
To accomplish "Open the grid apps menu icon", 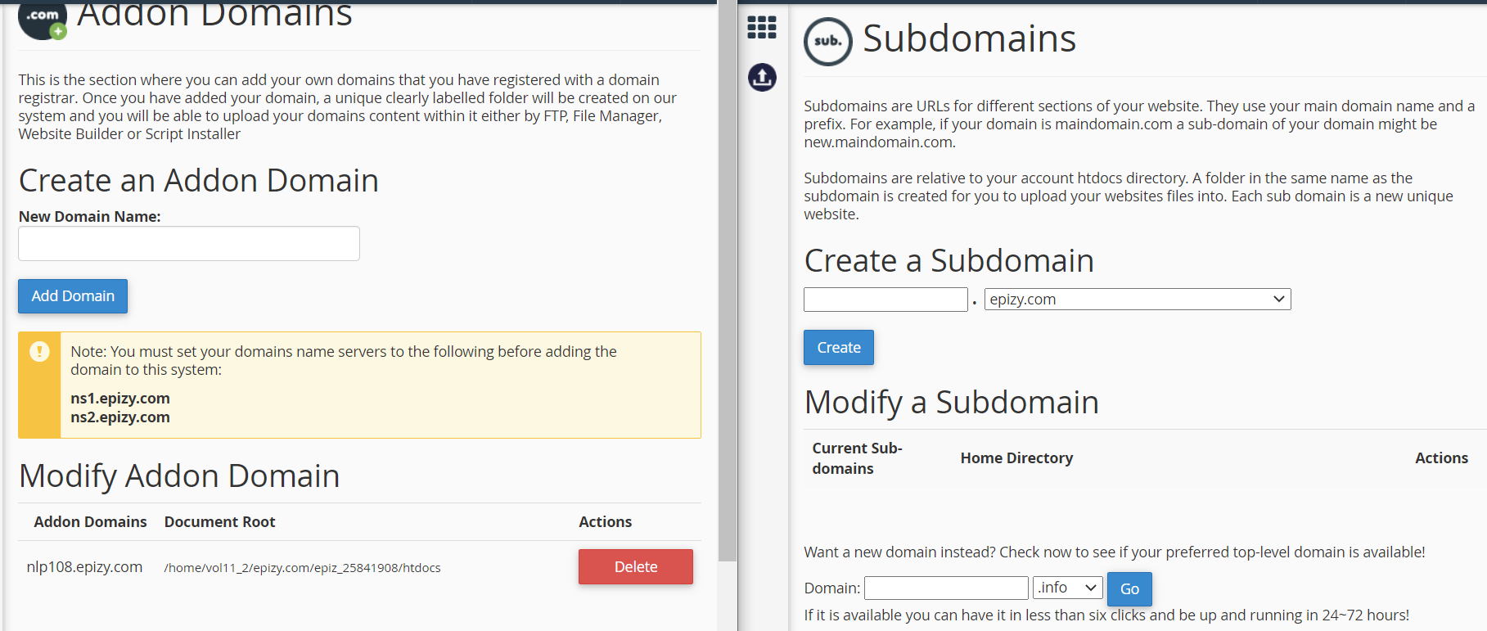I will [762, 28].
